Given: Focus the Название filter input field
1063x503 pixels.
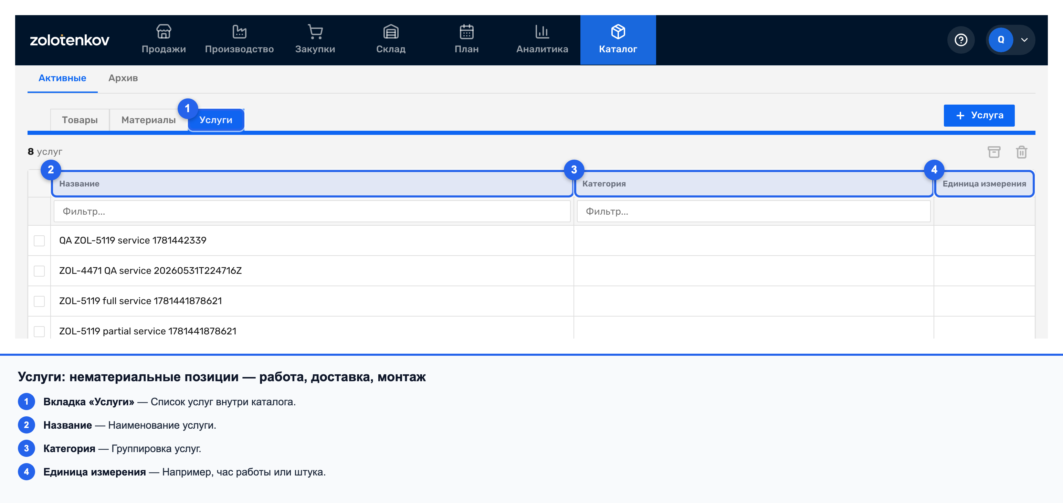Looking at the screenshot, I should pos(312,212).
